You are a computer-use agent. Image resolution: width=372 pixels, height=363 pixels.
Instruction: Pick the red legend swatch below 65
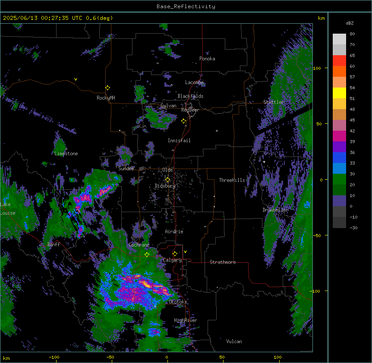point(339,61)
